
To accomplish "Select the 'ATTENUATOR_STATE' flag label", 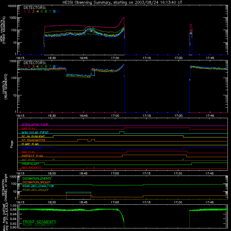I will [x=35, y=125].
